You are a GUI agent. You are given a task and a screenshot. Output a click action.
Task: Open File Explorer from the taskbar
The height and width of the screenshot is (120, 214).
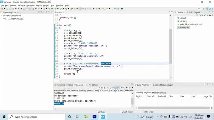point(86,117)
